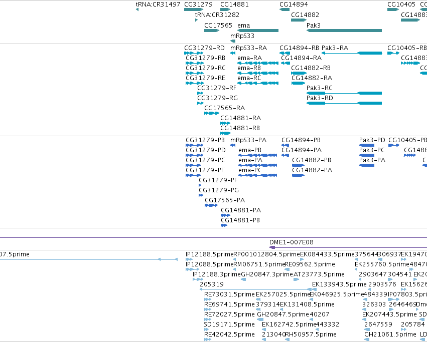Select EST SD19171.5prime
Viewport: 427px width, 342px height.
229,324
